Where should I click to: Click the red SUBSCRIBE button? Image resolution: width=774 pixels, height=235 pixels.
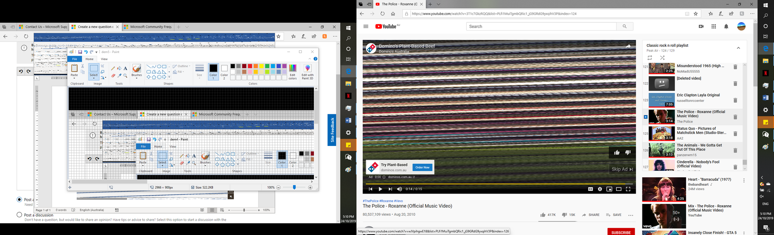pyautogui.click(x=621, y=232)
